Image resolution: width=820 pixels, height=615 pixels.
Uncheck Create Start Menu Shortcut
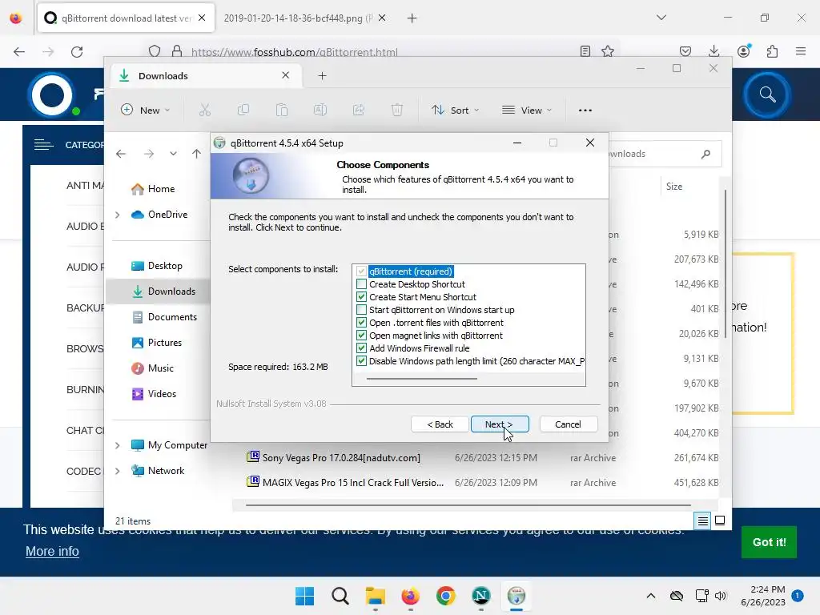click(x=361, y=297)
